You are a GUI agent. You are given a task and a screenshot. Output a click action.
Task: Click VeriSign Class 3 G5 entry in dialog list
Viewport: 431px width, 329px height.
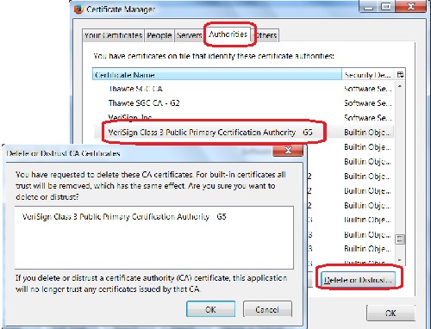click(x=124, y=216)
